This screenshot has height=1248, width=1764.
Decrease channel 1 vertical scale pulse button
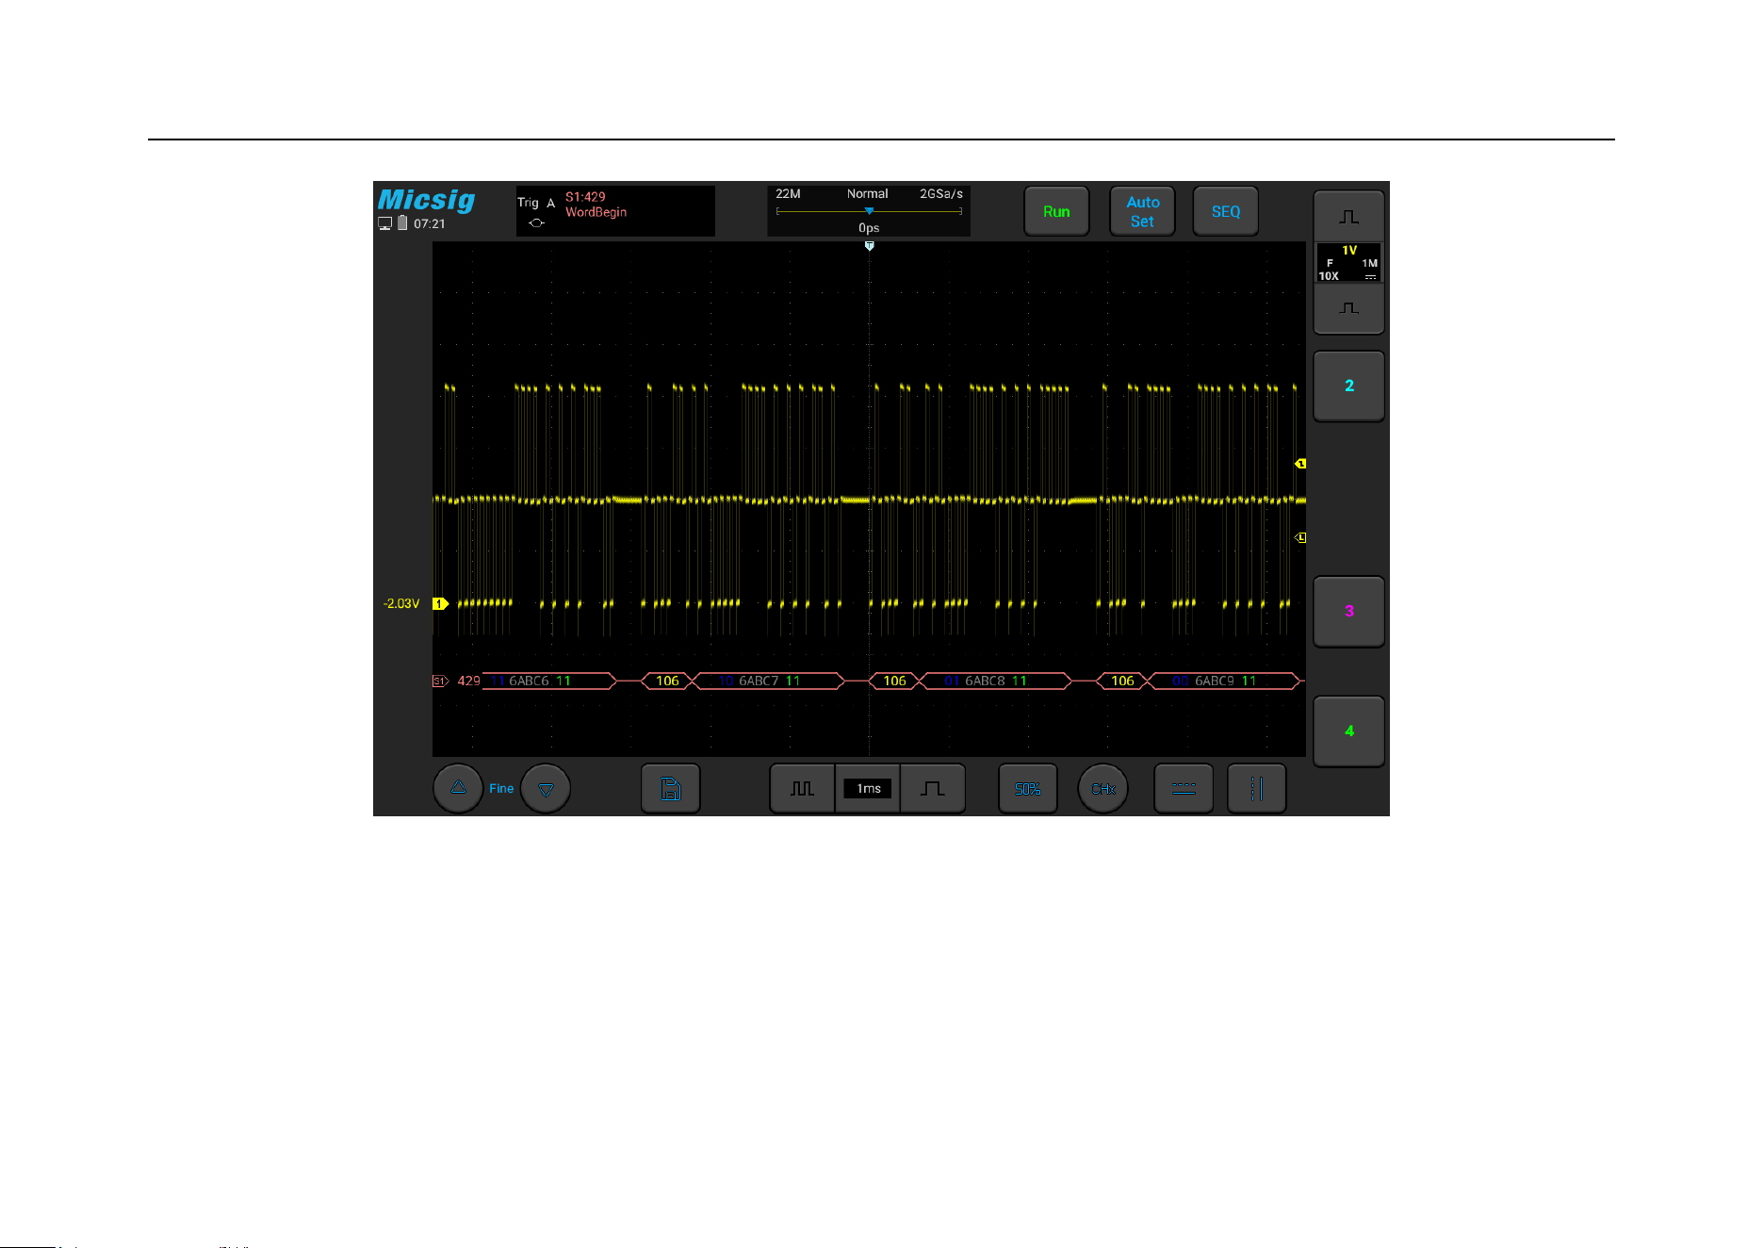(1348, 308)
